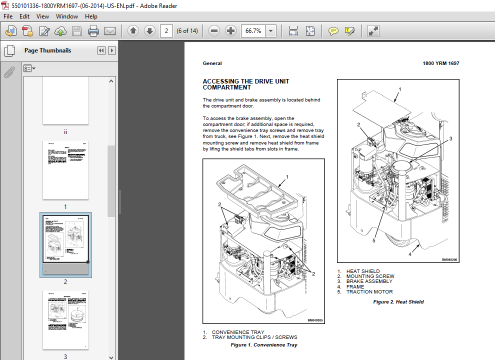This screenshot has height=360, width=495.
Task: Select page ii thumbnail
Action: [x=65, y=101]
